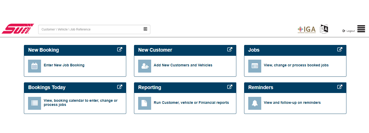Click the Reminders bell icon
The width and height of the screenshot is (369, 133).
point(255,103)
